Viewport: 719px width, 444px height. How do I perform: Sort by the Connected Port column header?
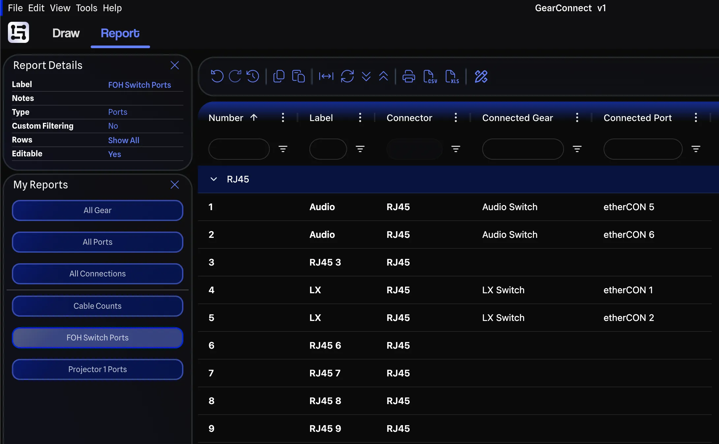638,118
